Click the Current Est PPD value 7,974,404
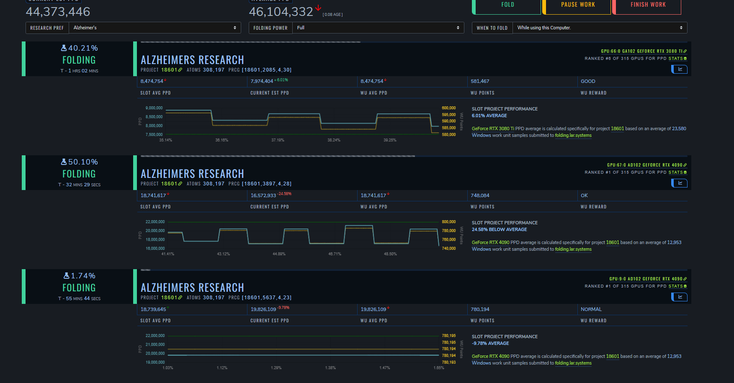The width and height of the screenshot is (734, 383). (262, 82)
